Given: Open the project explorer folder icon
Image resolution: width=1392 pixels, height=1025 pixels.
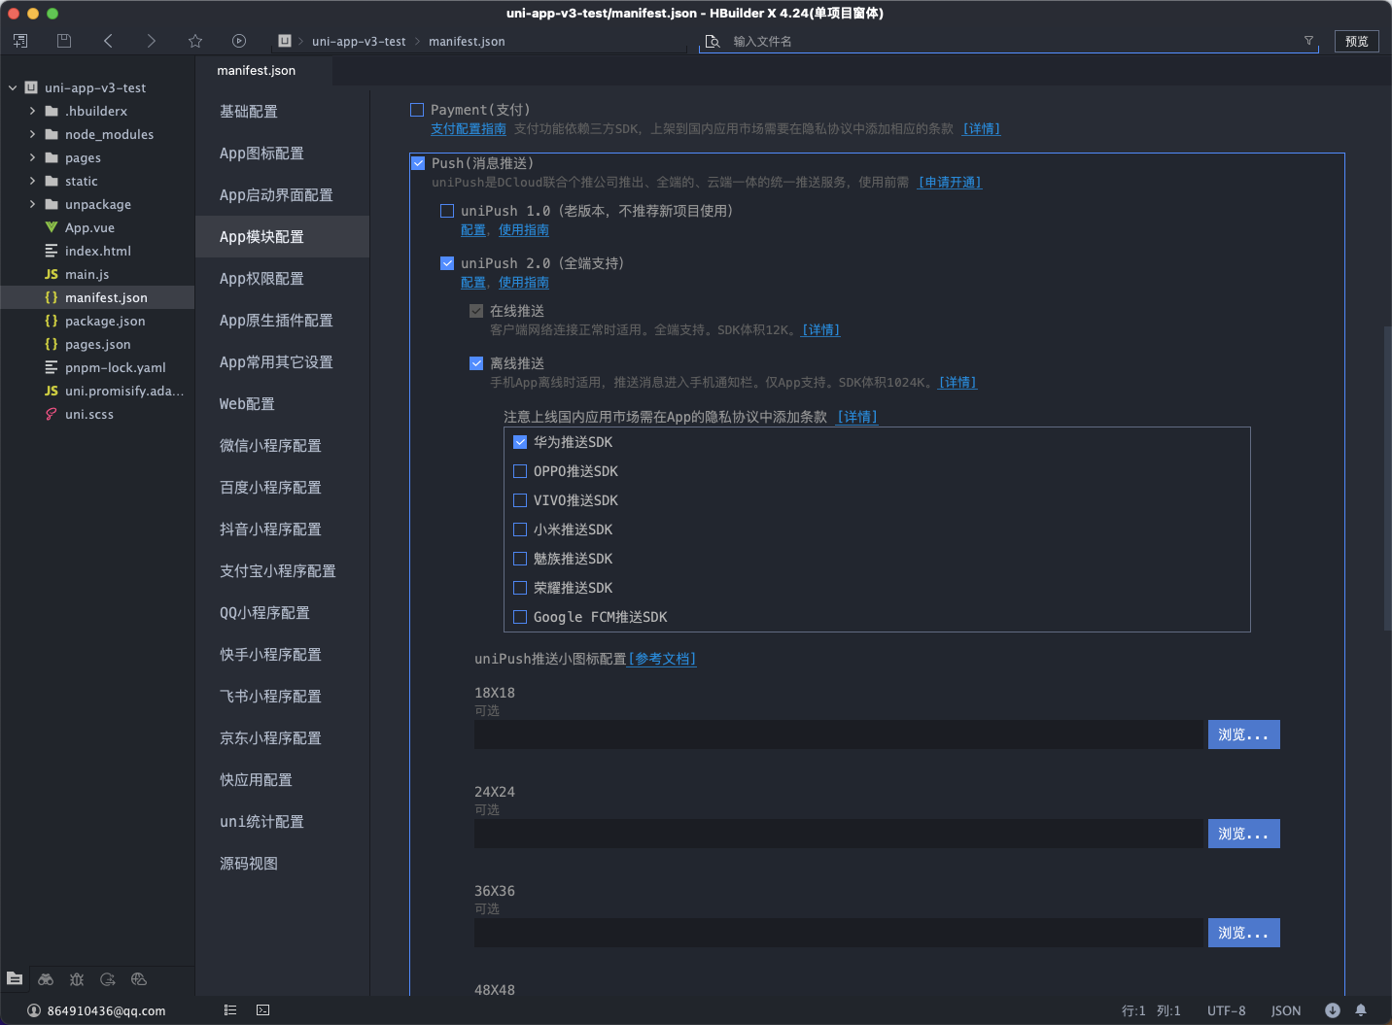Looking at the screenshot, I should point(15,978).
